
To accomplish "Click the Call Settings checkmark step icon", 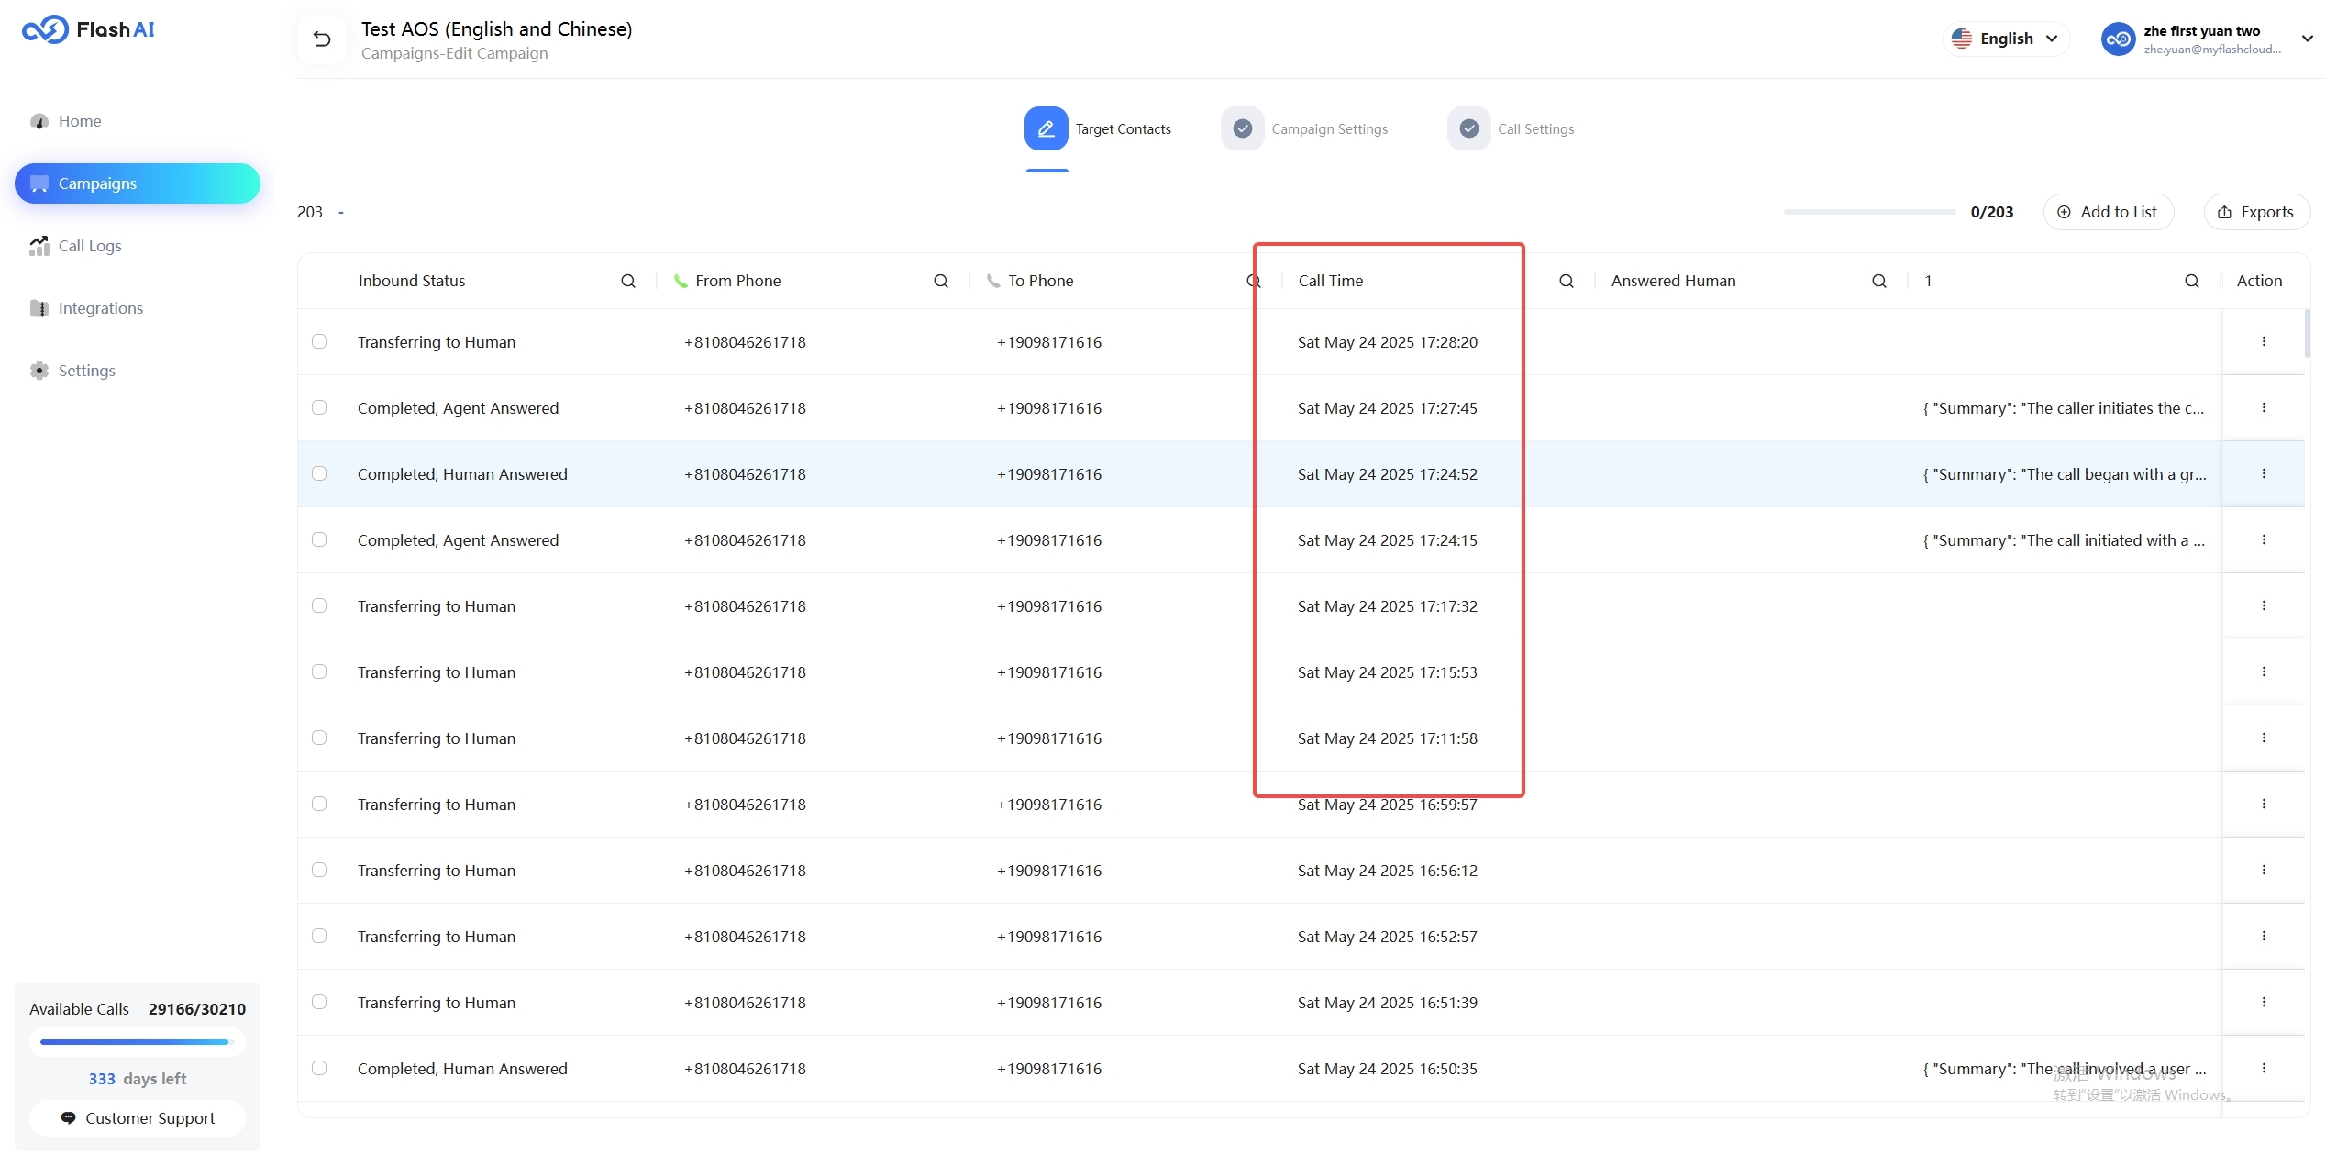I will pos(1469,128).
